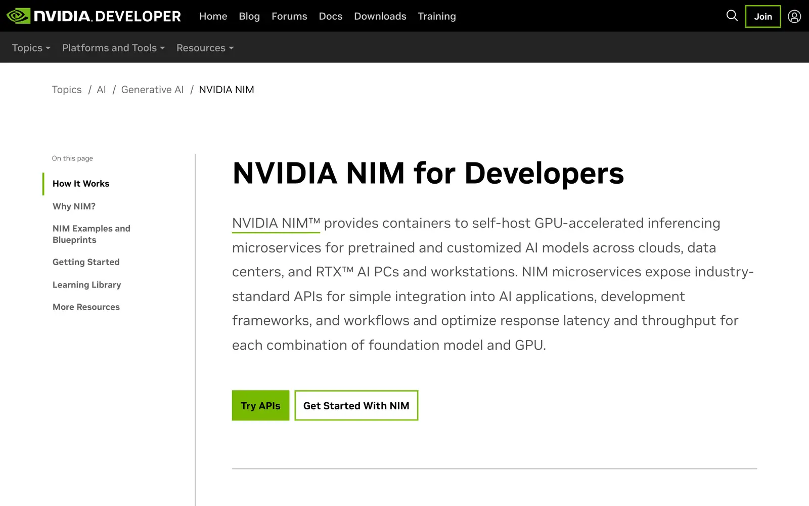Click the Topics breadcrumb link
The image size is (809, 506).
(x=67, y=90)
